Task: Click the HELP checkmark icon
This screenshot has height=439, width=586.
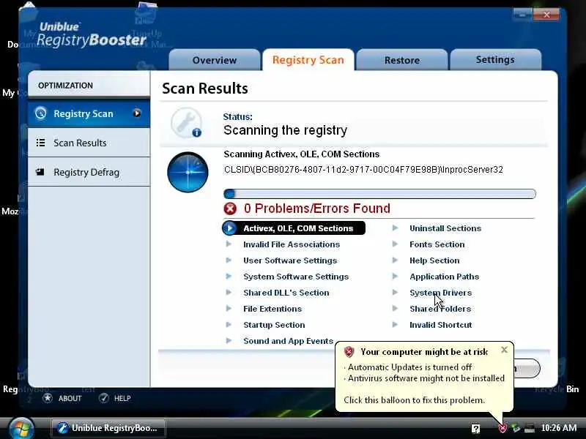Action: point(104,398)
